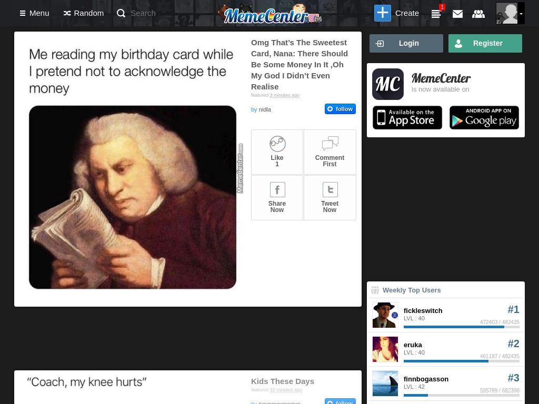Screen dimensions: 539x404
Task: Follow user nidla
Action: coord(340,109)
